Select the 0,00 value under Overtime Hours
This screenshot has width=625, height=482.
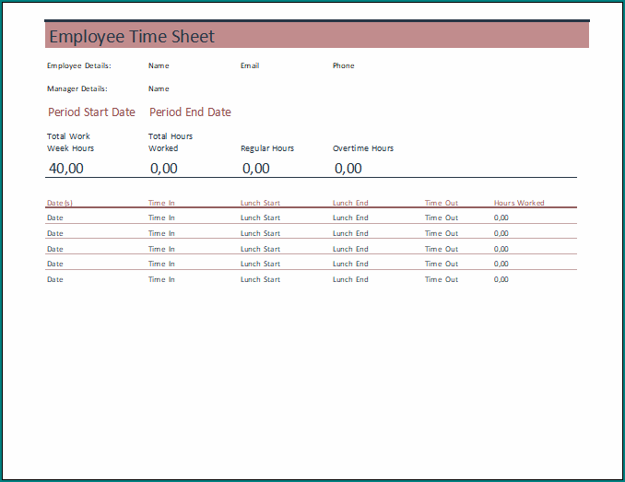click(348, 169)
